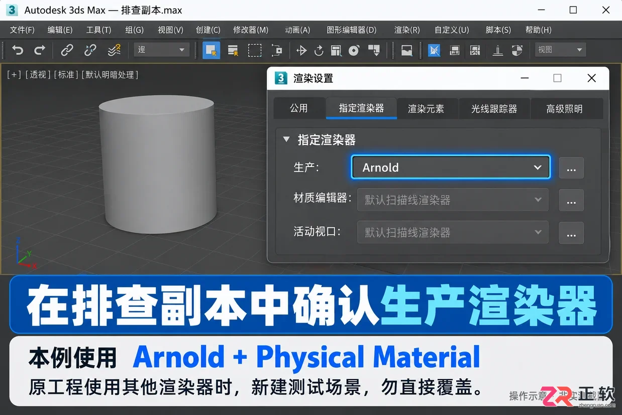The width and height of the screenshot is (622, 415).
Task: Open the 编辑(E) menu
Action: pos(60,30)
